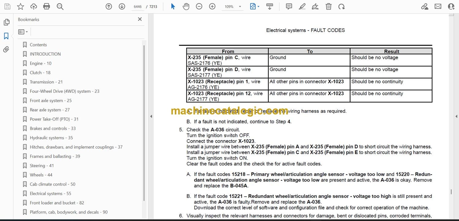Zoom in with the plus icon
The height and width of the screenshot is (221, 459).
click(212, 6)
